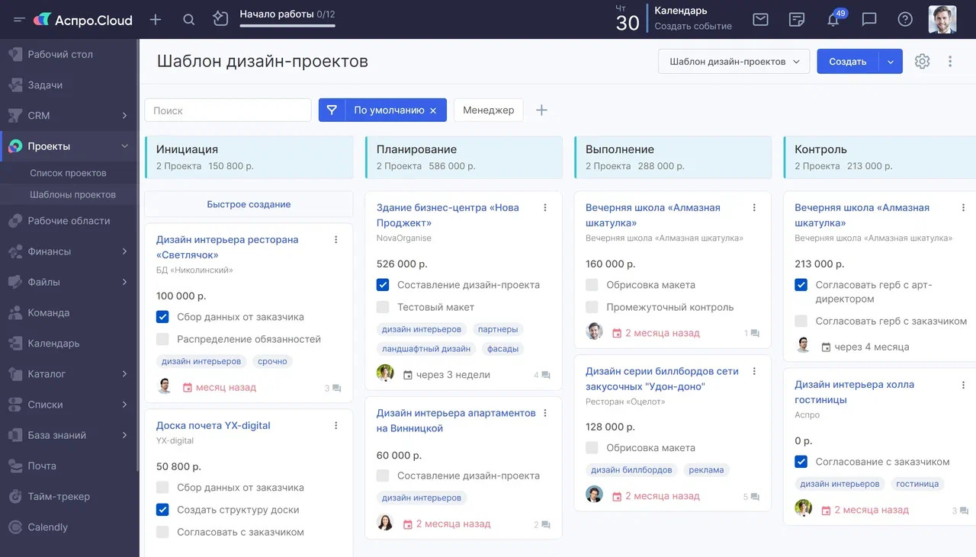Viewport: 976px width, 557px height.
Task: Click the notifications bell icon
Action: coord(833,20)
